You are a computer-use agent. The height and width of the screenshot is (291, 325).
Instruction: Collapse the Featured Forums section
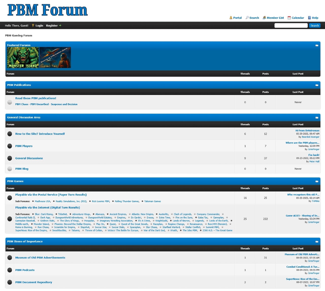click(317, 45)
